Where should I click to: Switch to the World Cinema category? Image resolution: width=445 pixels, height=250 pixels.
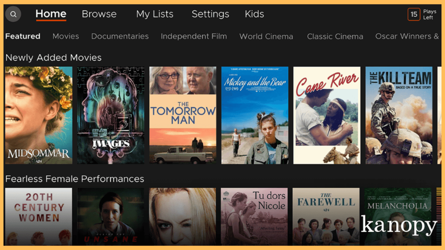click(x=266, y=36)
